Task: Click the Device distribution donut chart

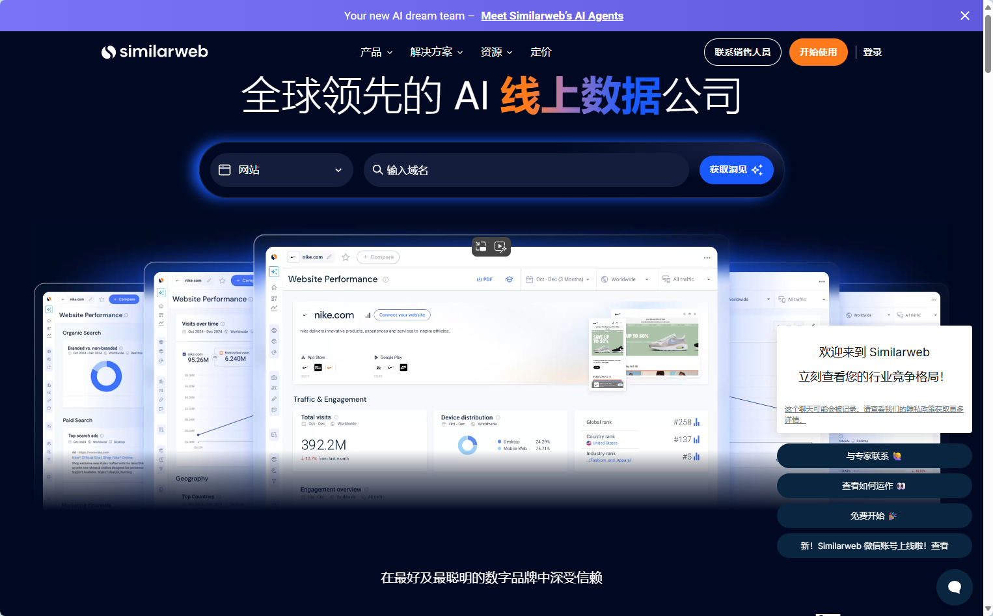Action: (x=468, y=445)
